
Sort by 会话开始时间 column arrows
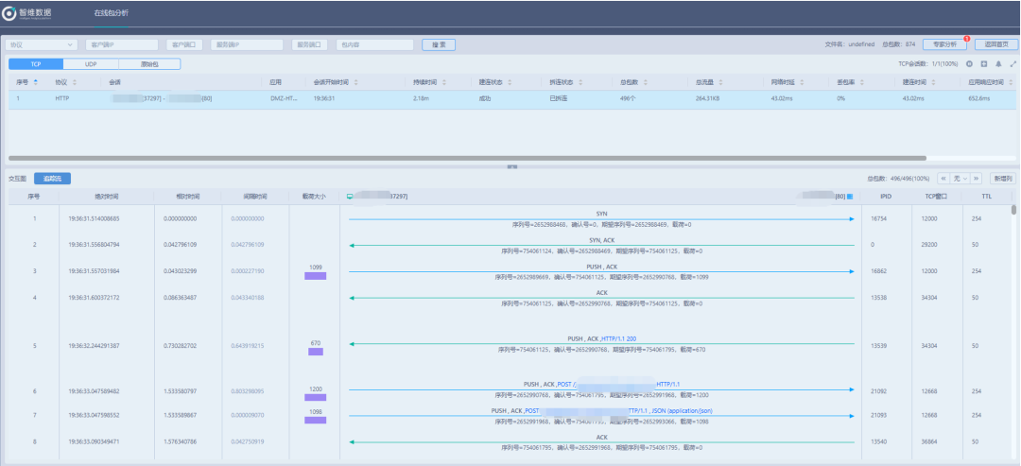click(x=356, y=82)
